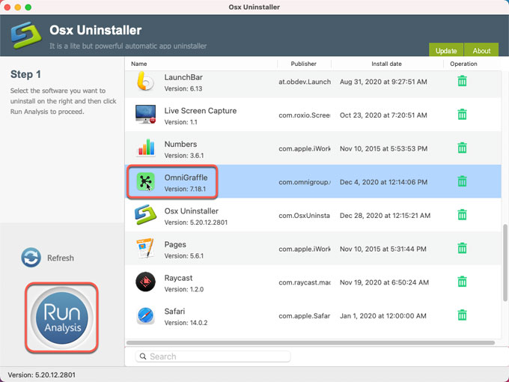Click date Aug 31, 2020 at 9:27:51 AM
This screenshot has width=509, height=382.
[383, 82]
